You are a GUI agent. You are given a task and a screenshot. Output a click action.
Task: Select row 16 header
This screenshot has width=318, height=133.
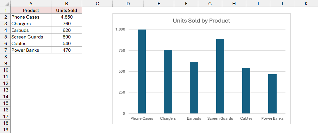pyautogui.click(x=5, y=110)
